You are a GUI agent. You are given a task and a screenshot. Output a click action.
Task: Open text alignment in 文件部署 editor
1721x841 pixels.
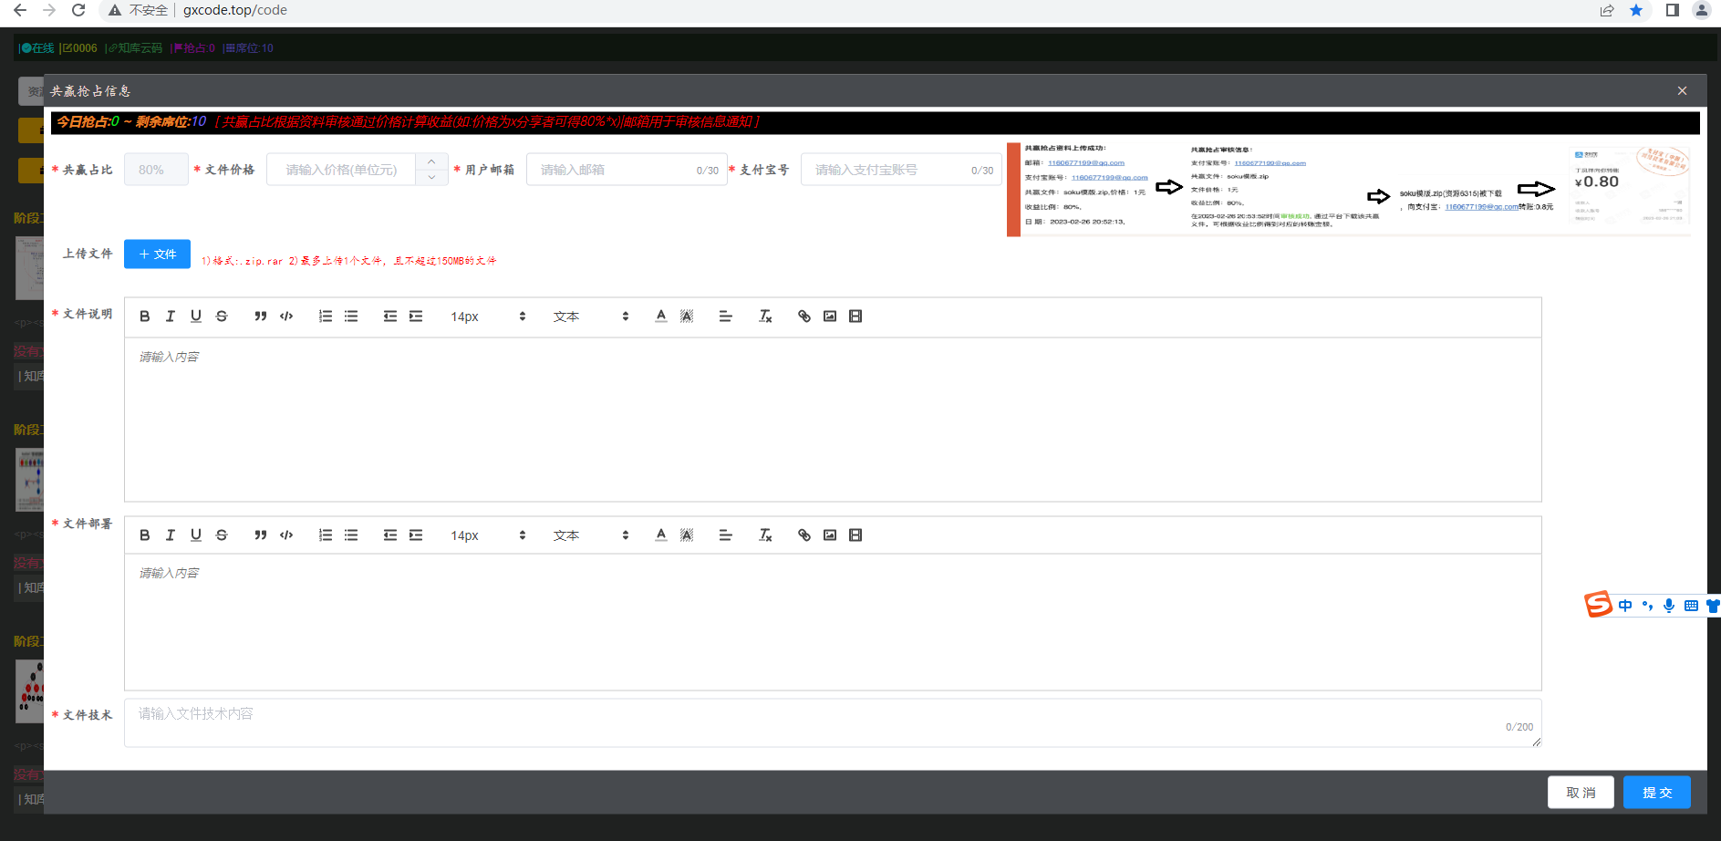[726, 535]
